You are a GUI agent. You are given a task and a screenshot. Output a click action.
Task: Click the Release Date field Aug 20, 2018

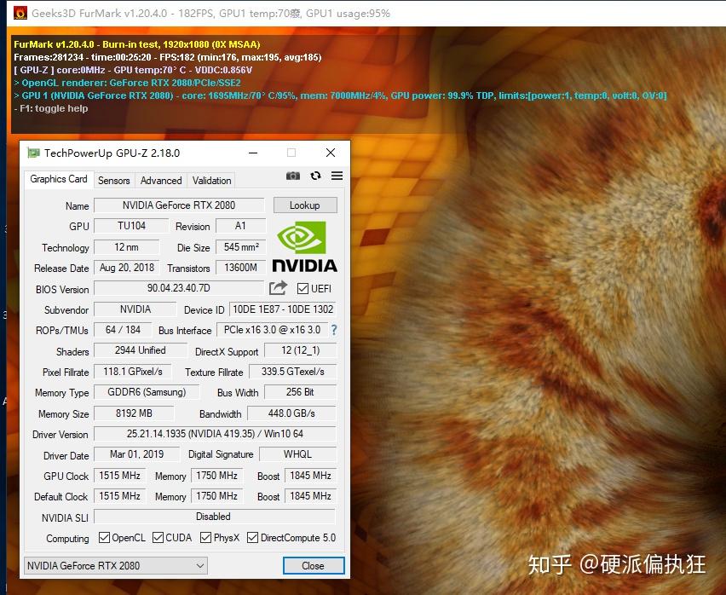coord(126,267)
